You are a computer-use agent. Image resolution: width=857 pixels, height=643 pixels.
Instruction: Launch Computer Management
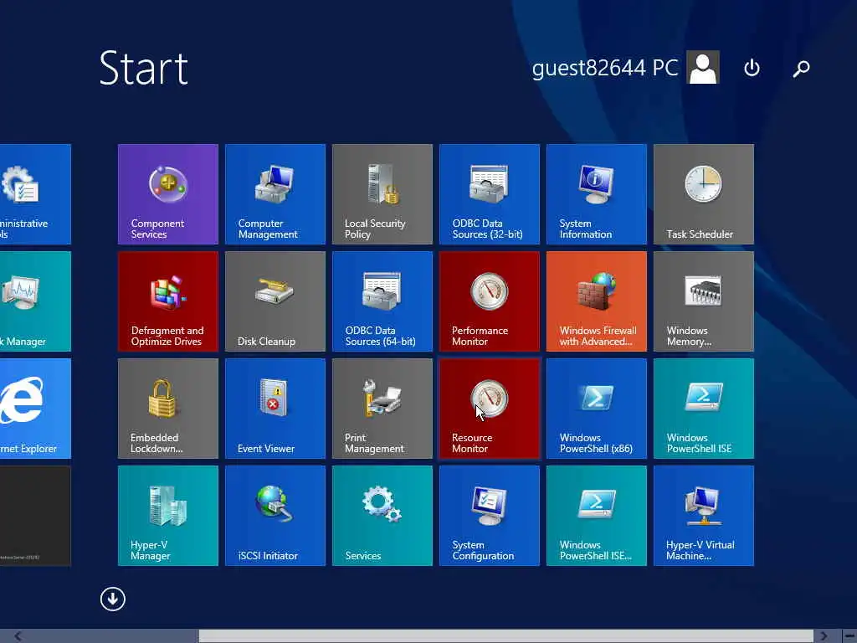(275, 194)
